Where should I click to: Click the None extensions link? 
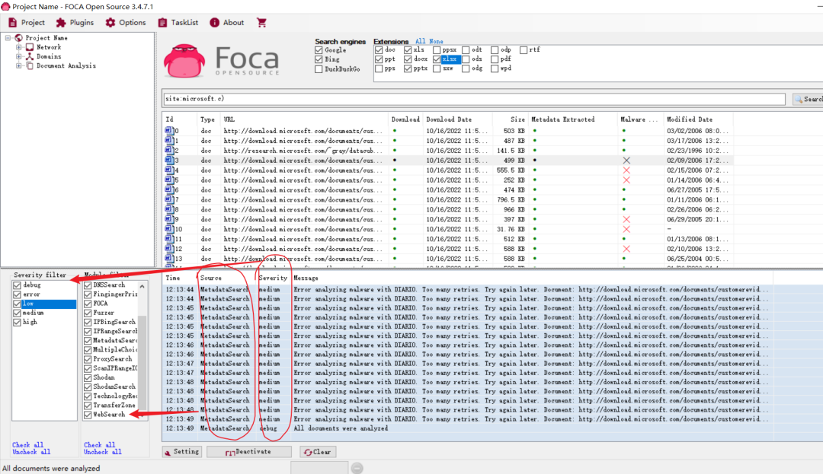pos(436,41)
